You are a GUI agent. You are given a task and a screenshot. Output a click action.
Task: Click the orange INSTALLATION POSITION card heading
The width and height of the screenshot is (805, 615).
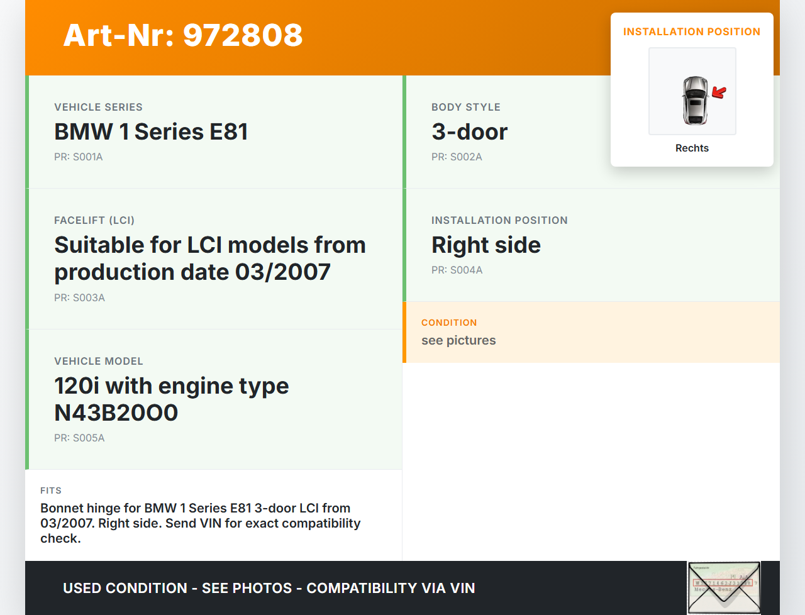point(691,32)
